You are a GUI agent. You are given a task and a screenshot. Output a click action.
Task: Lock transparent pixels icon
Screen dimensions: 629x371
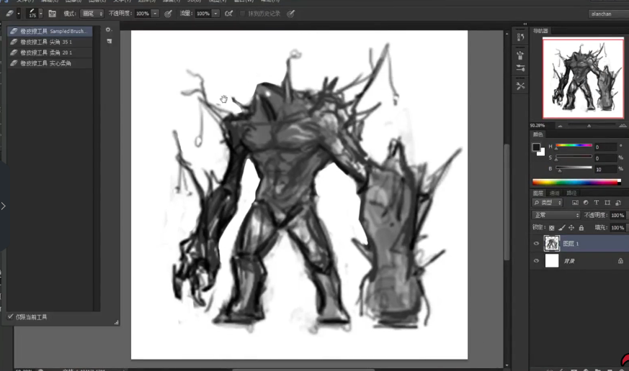click(552, 228)
